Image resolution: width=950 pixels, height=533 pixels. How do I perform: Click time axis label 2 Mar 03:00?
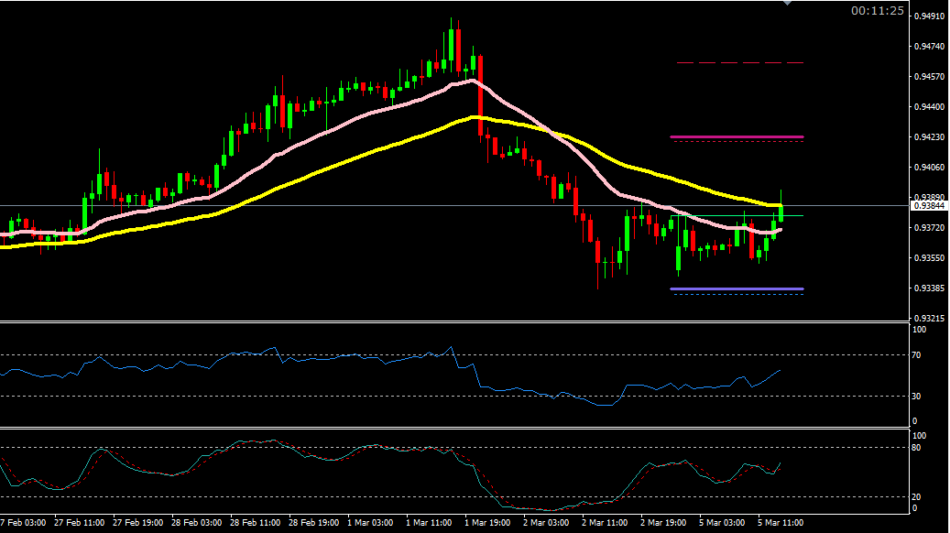[546, 523]
